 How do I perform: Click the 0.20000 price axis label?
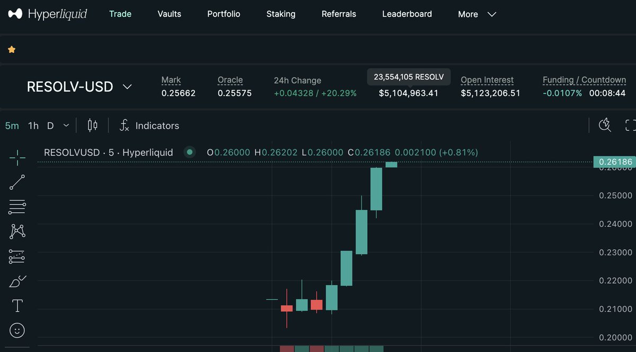coord(616,337)
